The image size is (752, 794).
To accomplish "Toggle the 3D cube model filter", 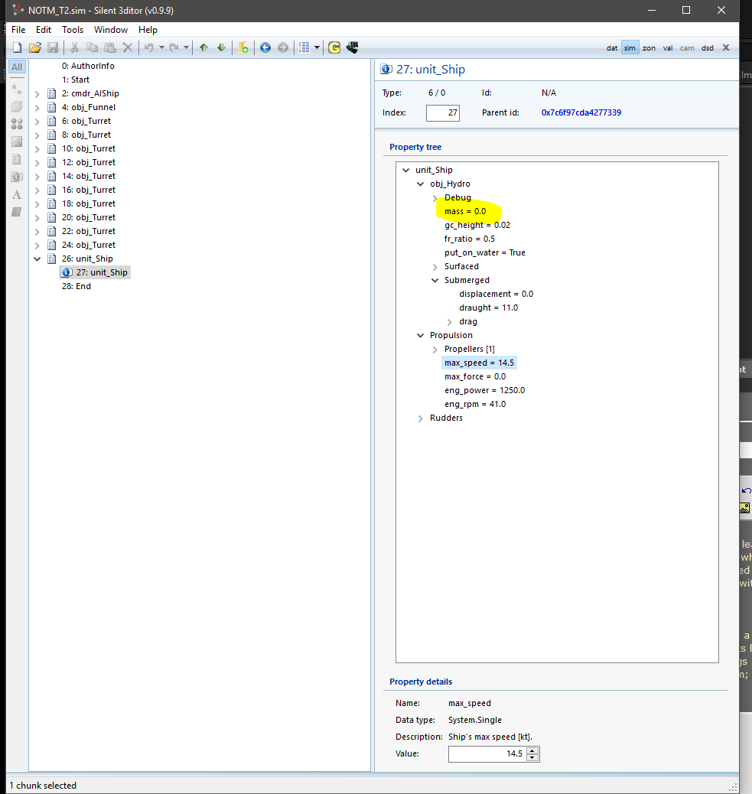I will click(x=17, y=106).
